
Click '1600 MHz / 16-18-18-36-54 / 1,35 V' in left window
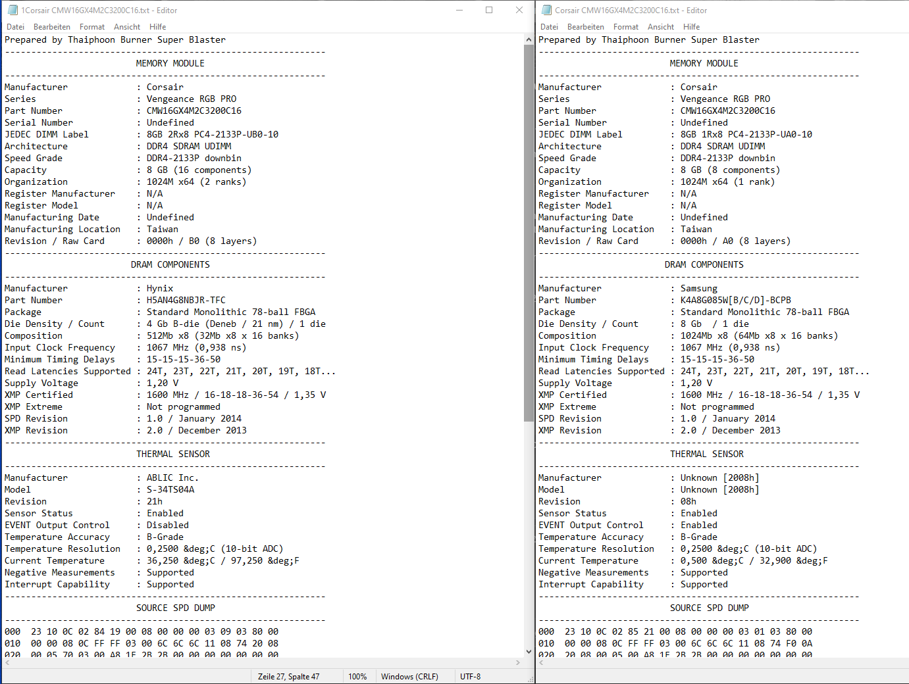pos(236,395)
